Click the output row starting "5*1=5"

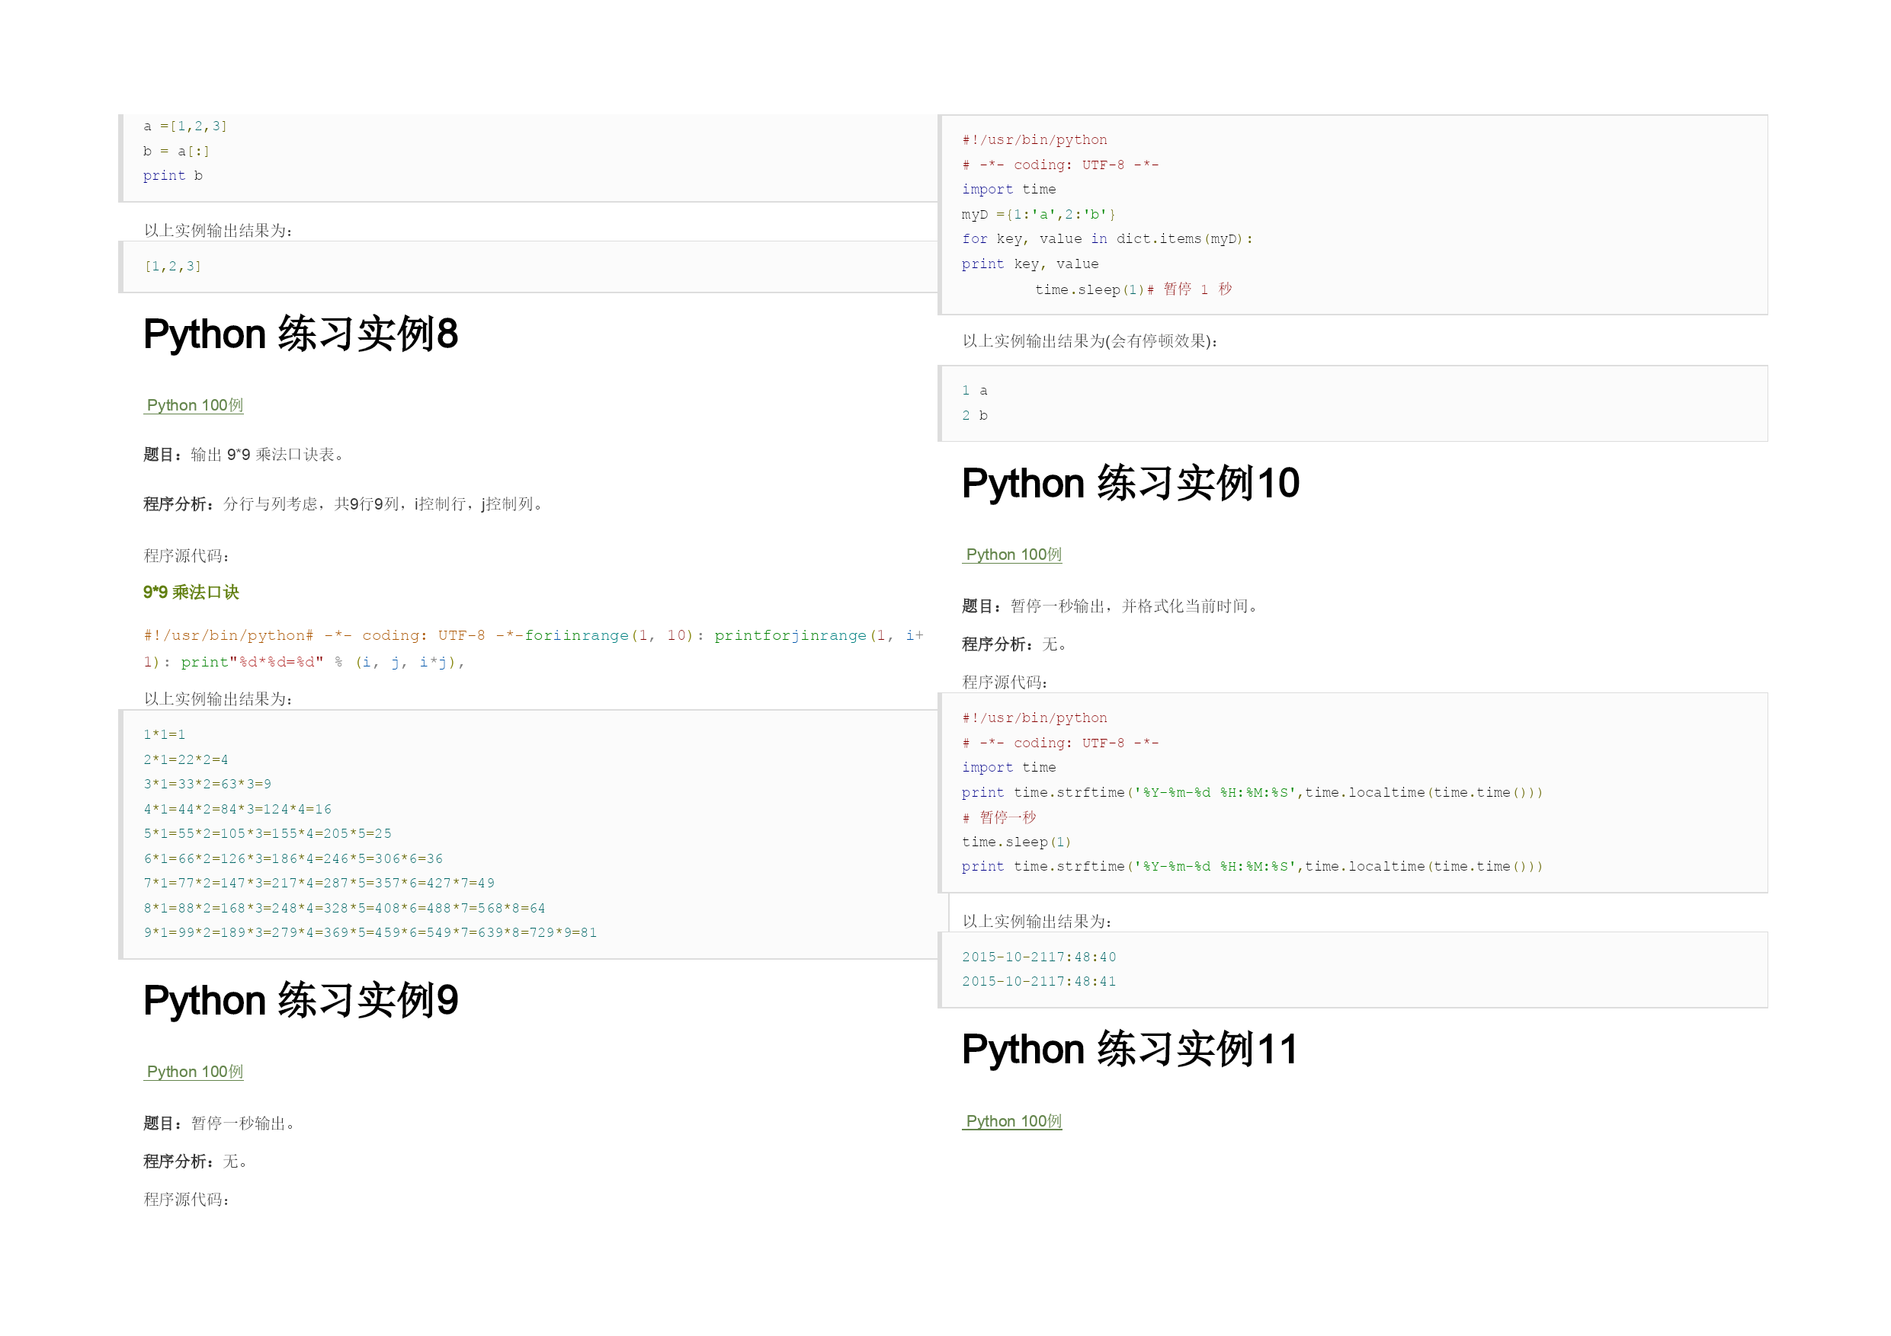pyautogui.click(x=268, y=833)
